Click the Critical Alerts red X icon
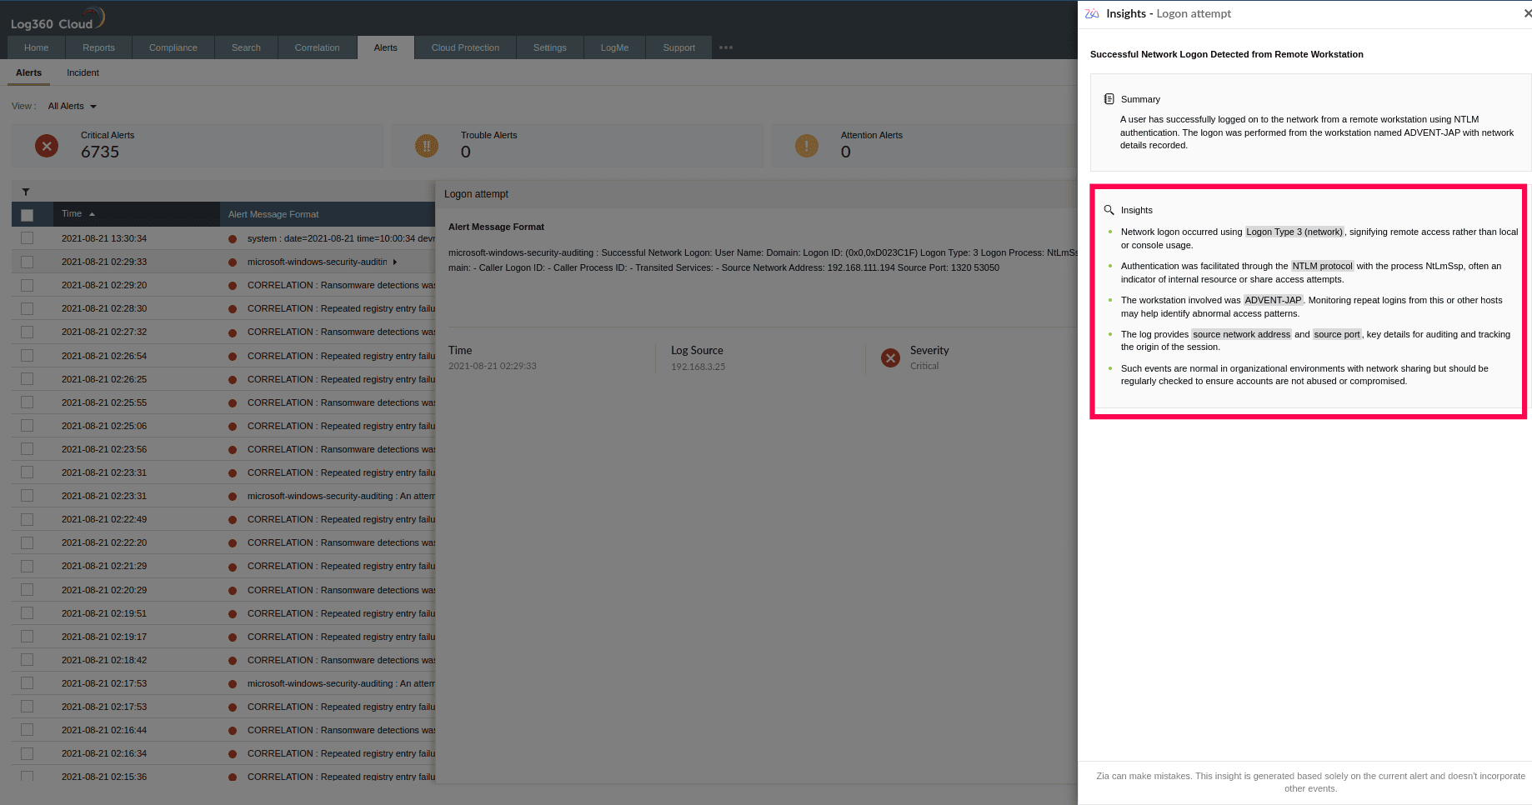Image resolution: width=1532 pixels, height=805 pixels. click(47, 146)
